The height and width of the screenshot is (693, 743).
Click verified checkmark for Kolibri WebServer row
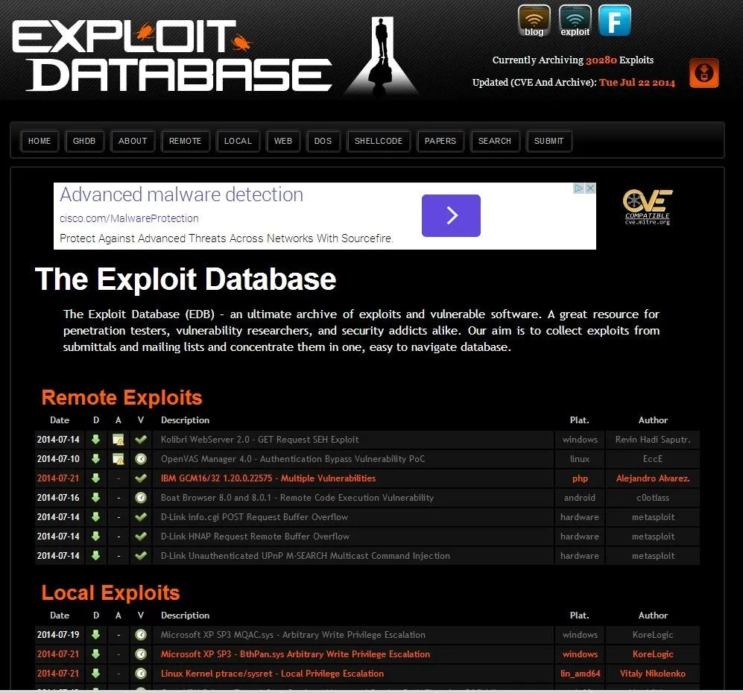point(141,440)
